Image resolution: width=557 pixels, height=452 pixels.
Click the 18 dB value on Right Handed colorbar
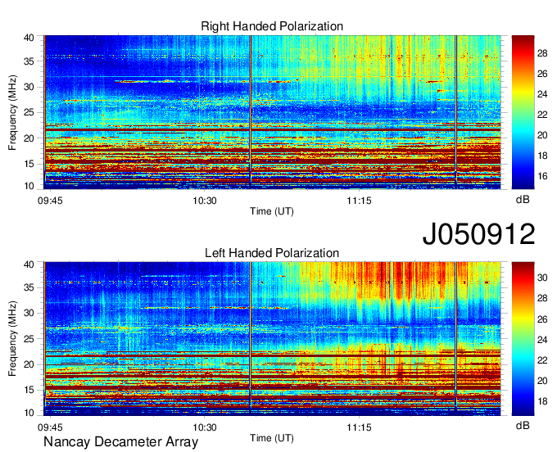[542, 156]
